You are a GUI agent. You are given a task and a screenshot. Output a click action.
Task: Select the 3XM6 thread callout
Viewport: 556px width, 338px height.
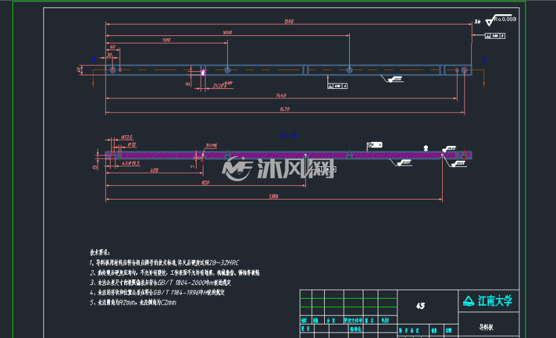(x=212, y=145)
